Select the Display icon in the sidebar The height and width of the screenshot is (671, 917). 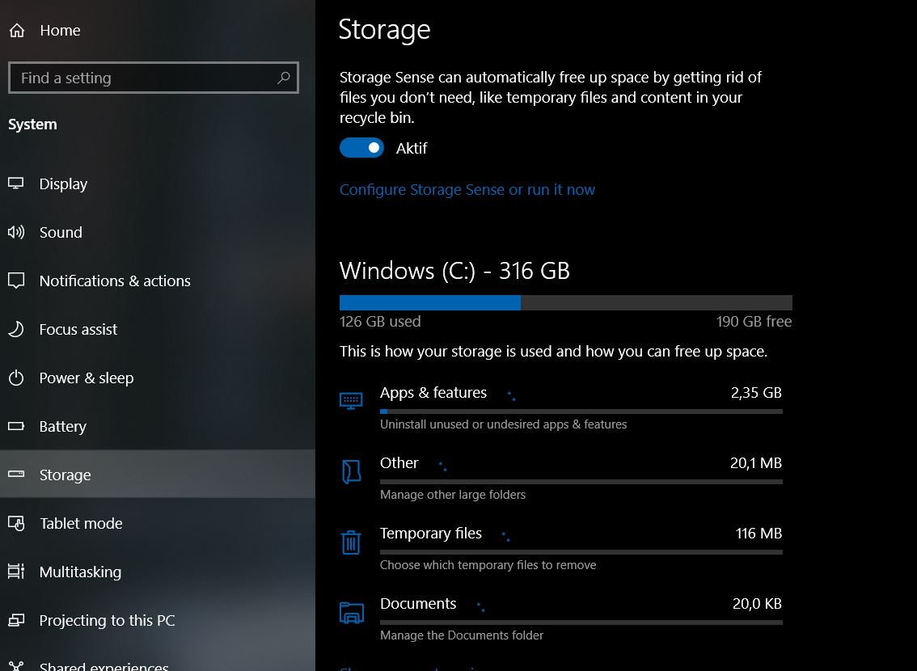(x=16, y=184)
